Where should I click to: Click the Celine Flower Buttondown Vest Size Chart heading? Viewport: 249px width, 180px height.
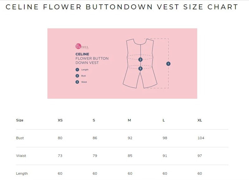tap(122, 7)
